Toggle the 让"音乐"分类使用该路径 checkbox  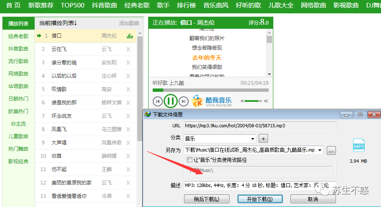pos(189,159)
